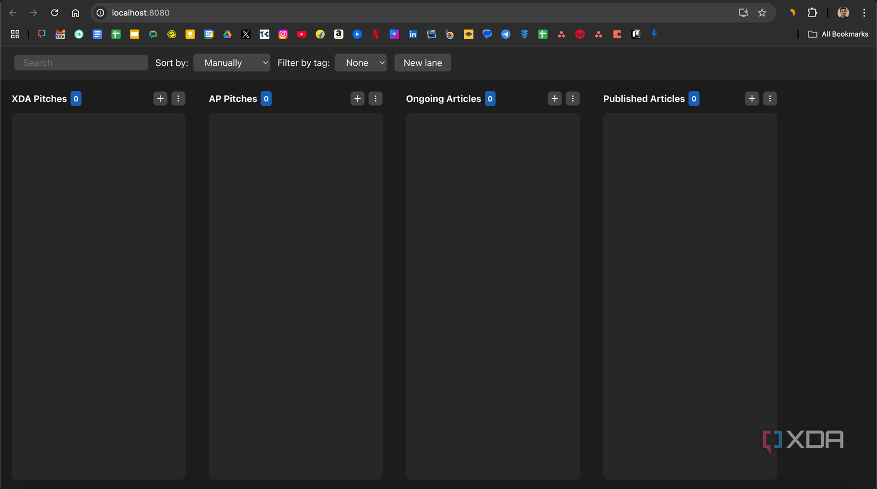877x489 pixels.
Task: Open the LinkedIn bookmark
Action: [412, 34]
